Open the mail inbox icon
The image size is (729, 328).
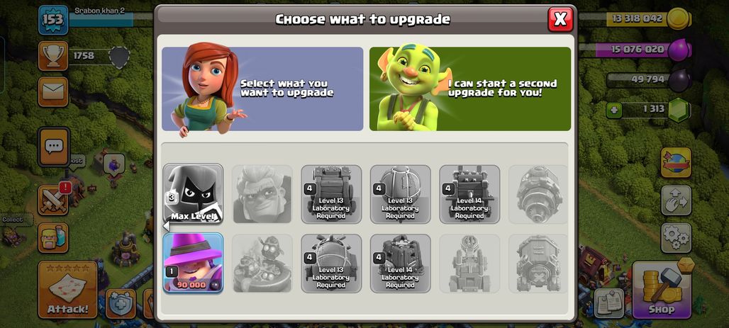(53, 91)
